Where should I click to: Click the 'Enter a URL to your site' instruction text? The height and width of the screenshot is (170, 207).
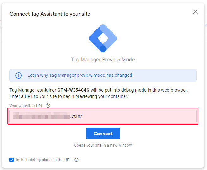click(x=69, y=96)
